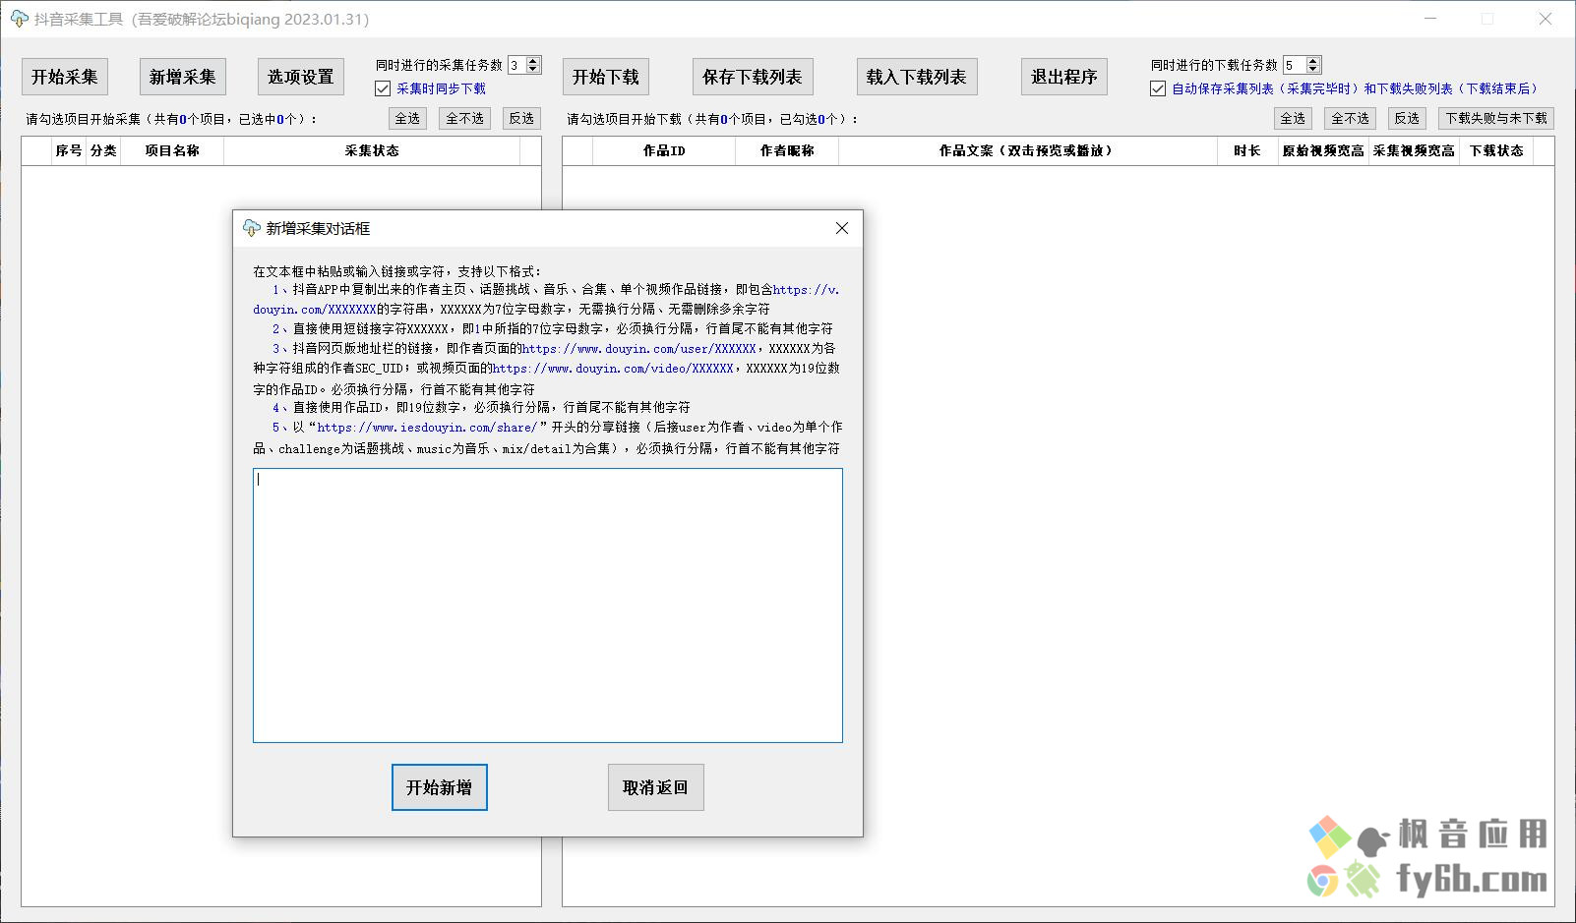Click 开始下载 button
This screenshot has height=923, width=1576.
point(606,77)
